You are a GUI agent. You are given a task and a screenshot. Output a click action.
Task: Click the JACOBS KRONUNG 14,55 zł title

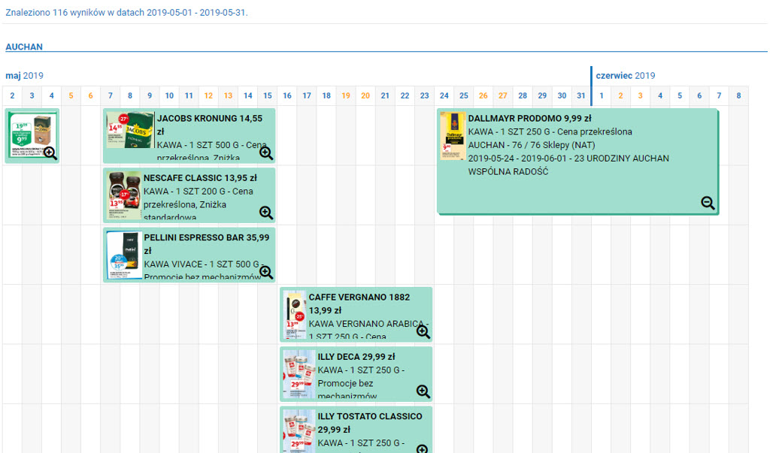point(210,125)
